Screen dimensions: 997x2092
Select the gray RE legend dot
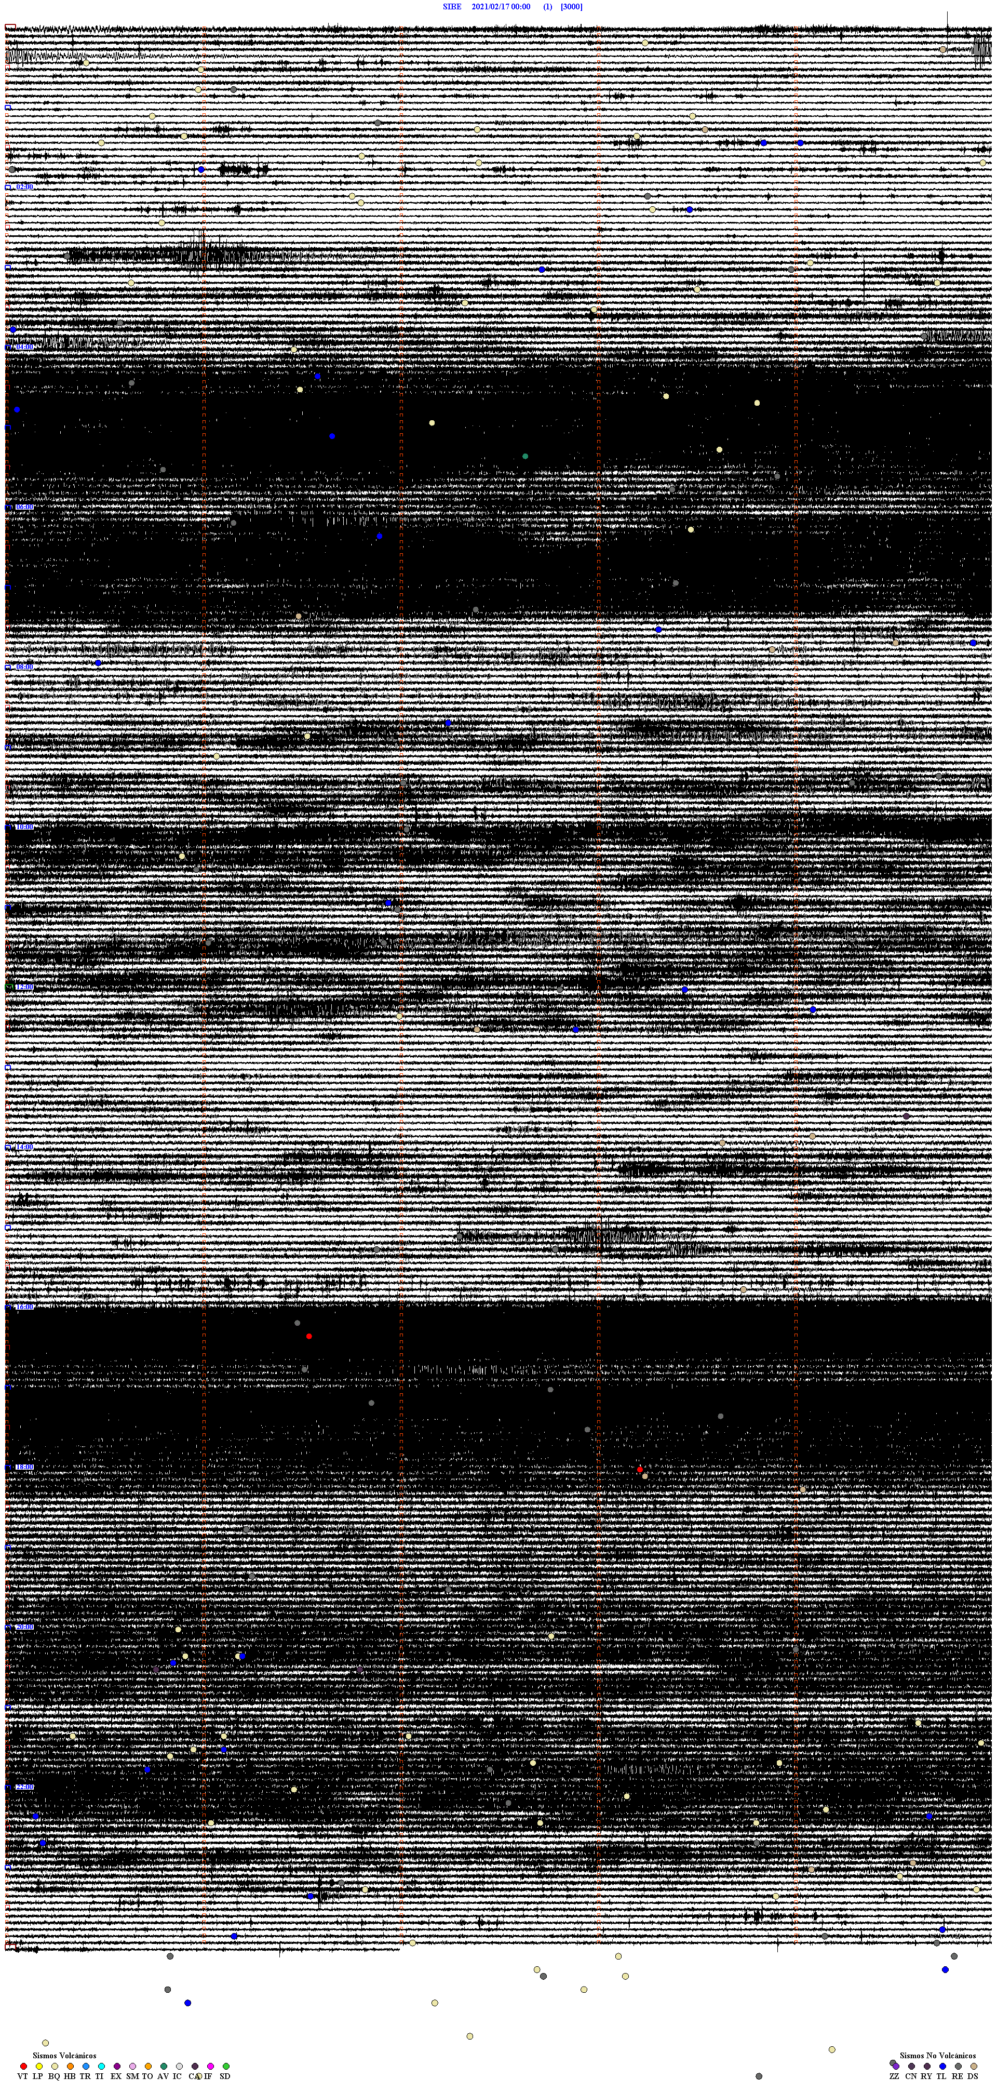click(x=958, y=2066)
